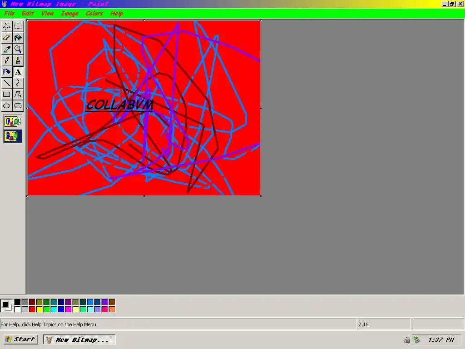Click the status bar help message text

49,324
